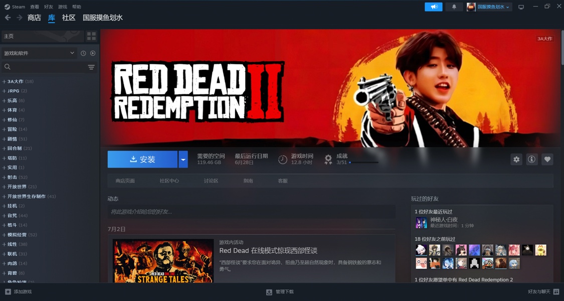Expand the 回合制 category

(x=4, y=148)
